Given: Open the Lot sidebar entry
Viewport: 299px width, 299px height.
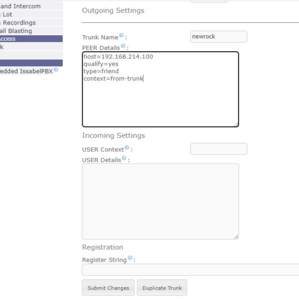Looking at the screenshot, I should [x=7, y=14].
